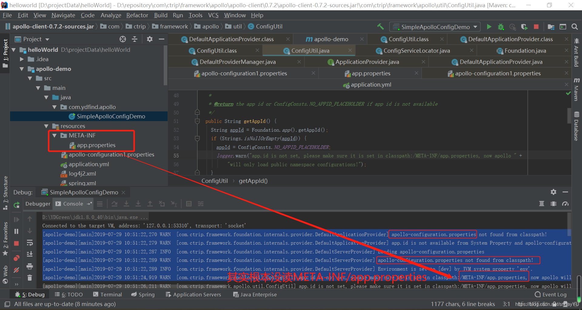
Task: Click Step Out debug icon
Action: tap(150, 204)
